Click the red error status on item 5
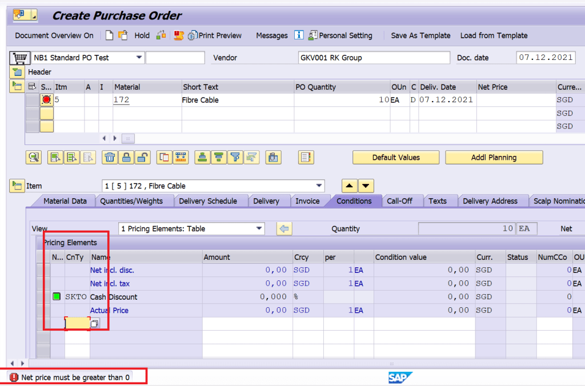This screenshot has height=386, width=585. (46, 100)
